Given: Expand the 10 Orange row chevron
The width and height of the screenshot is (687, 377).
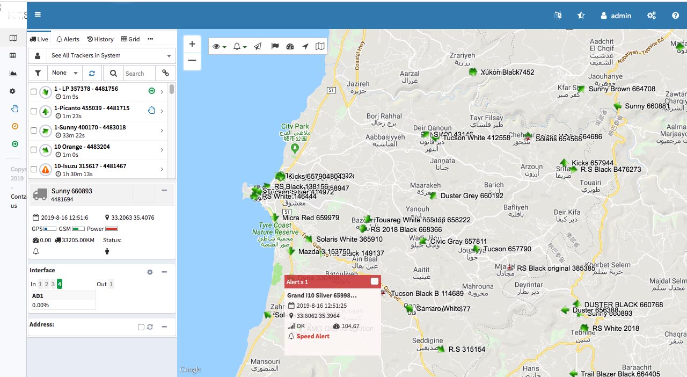Looking at the screenshot, I should pyautogui.click(x=162, y=150).
